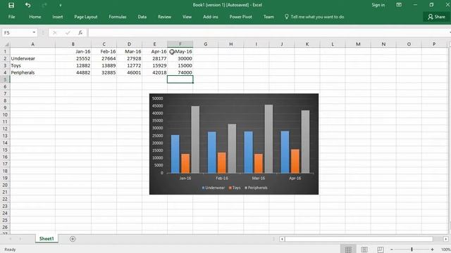This screenshot has height=253, width=451.
Task: Click the Share button
Action: 436,17
